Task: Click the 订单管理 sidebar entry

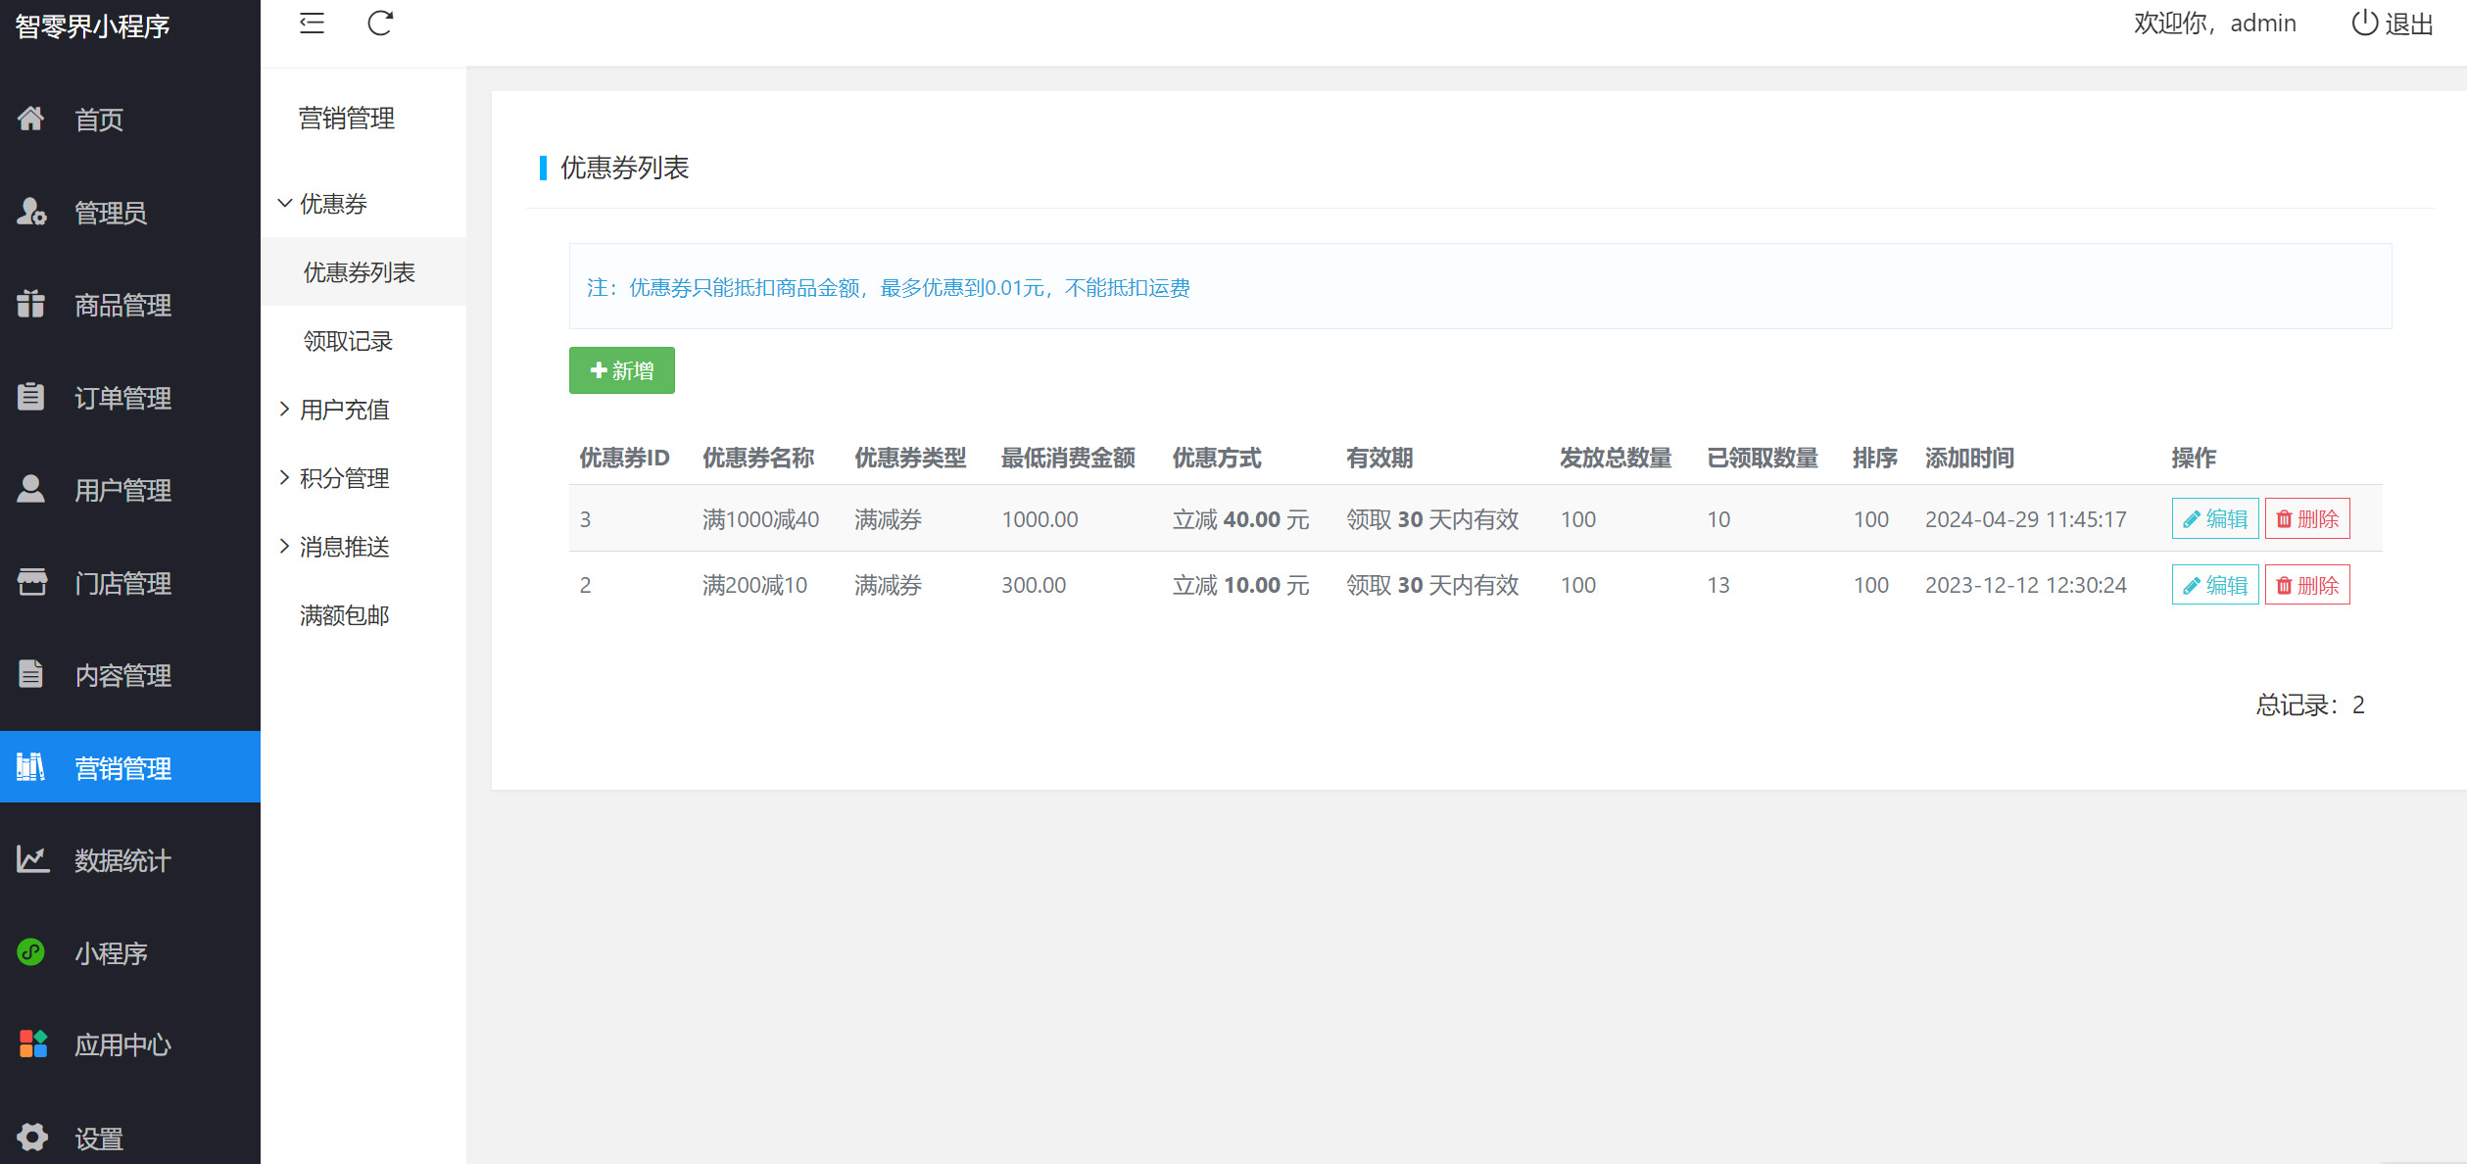Action: pos(122,398)
